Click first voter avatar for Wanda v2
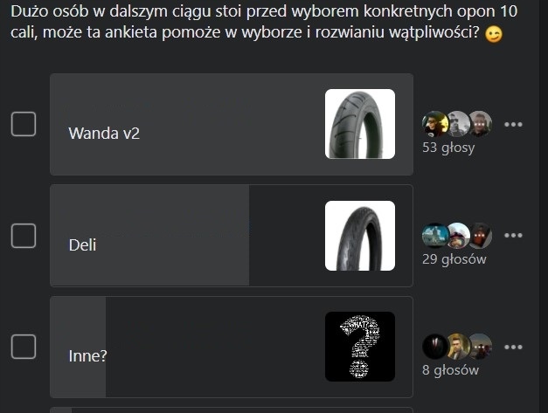Viewport: 548px width, 413px height. 434,124
